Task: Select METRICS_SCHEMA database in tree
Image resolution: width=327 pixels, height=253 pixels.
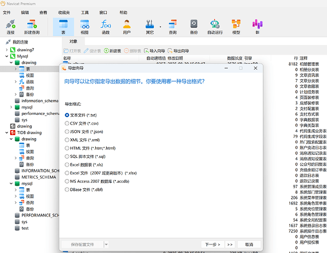Action: point(38,177)
